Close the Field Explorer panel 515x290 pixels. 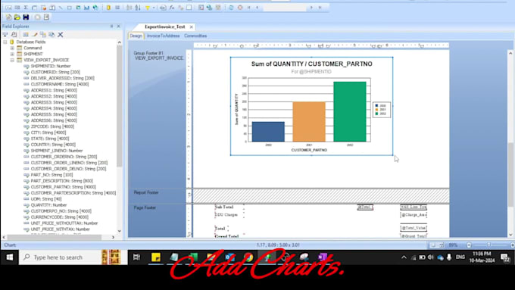(x=119, y=27)
